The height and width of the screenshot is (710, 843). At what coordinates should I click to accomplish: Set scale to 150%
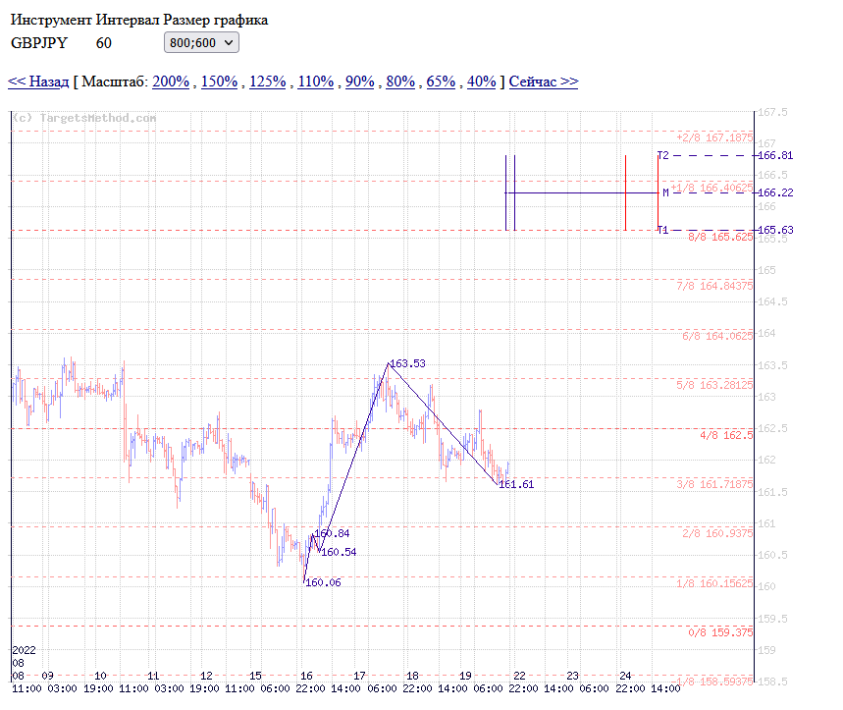(220, 82)
